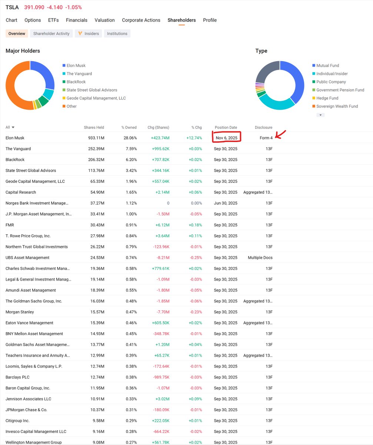
Task: Sort by Disclosure column header
Action: tap(264, 128)
